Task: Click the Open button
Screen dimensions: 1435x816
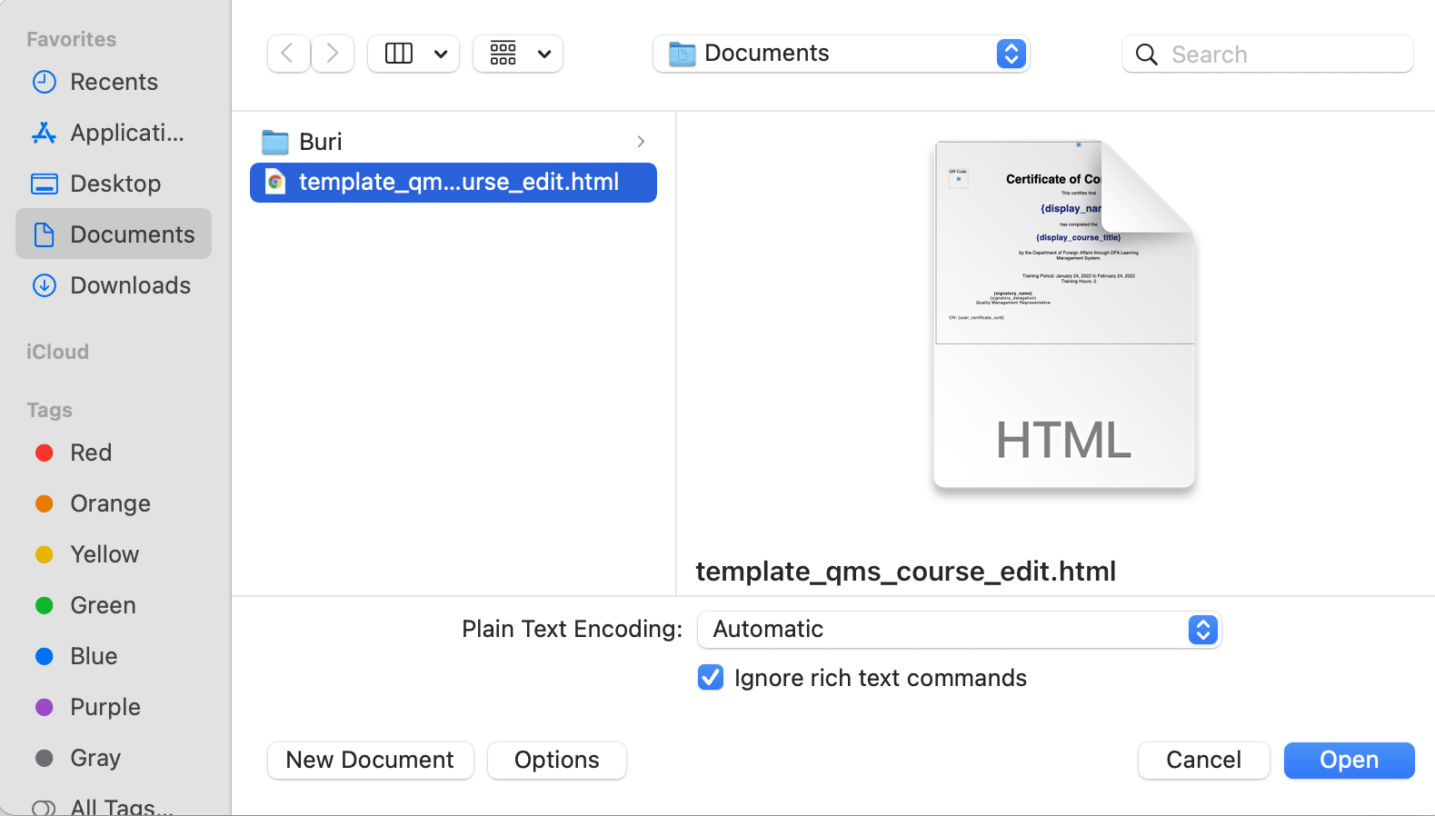Action: (1349, 761)
